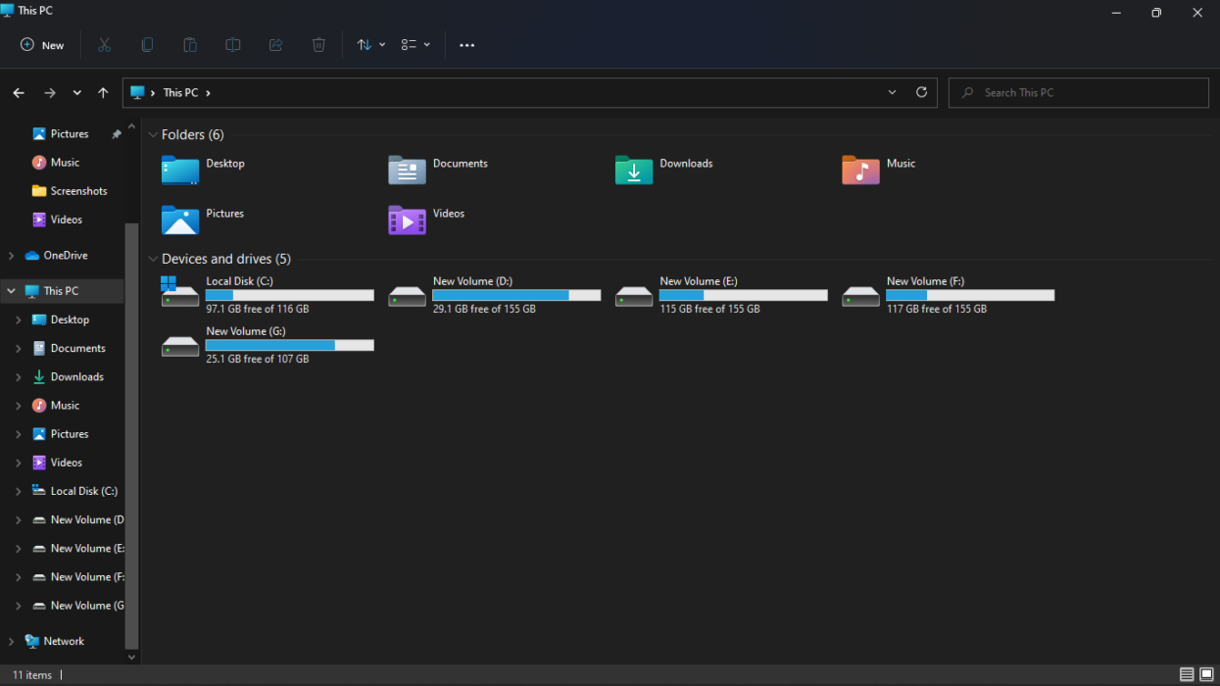Click the Search This PC field
The width and height of the screenshot is (1220, 686).
[x=1078, y=92]
